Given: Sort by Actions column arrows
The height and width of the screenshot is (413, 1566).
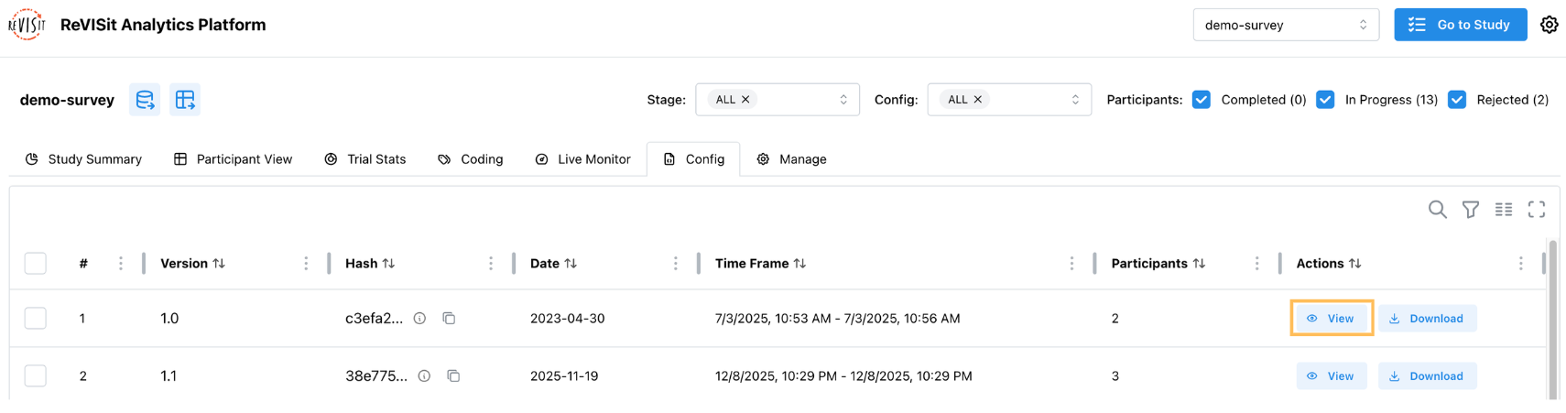Looking at the screenshot, I should coord(1354,264).
